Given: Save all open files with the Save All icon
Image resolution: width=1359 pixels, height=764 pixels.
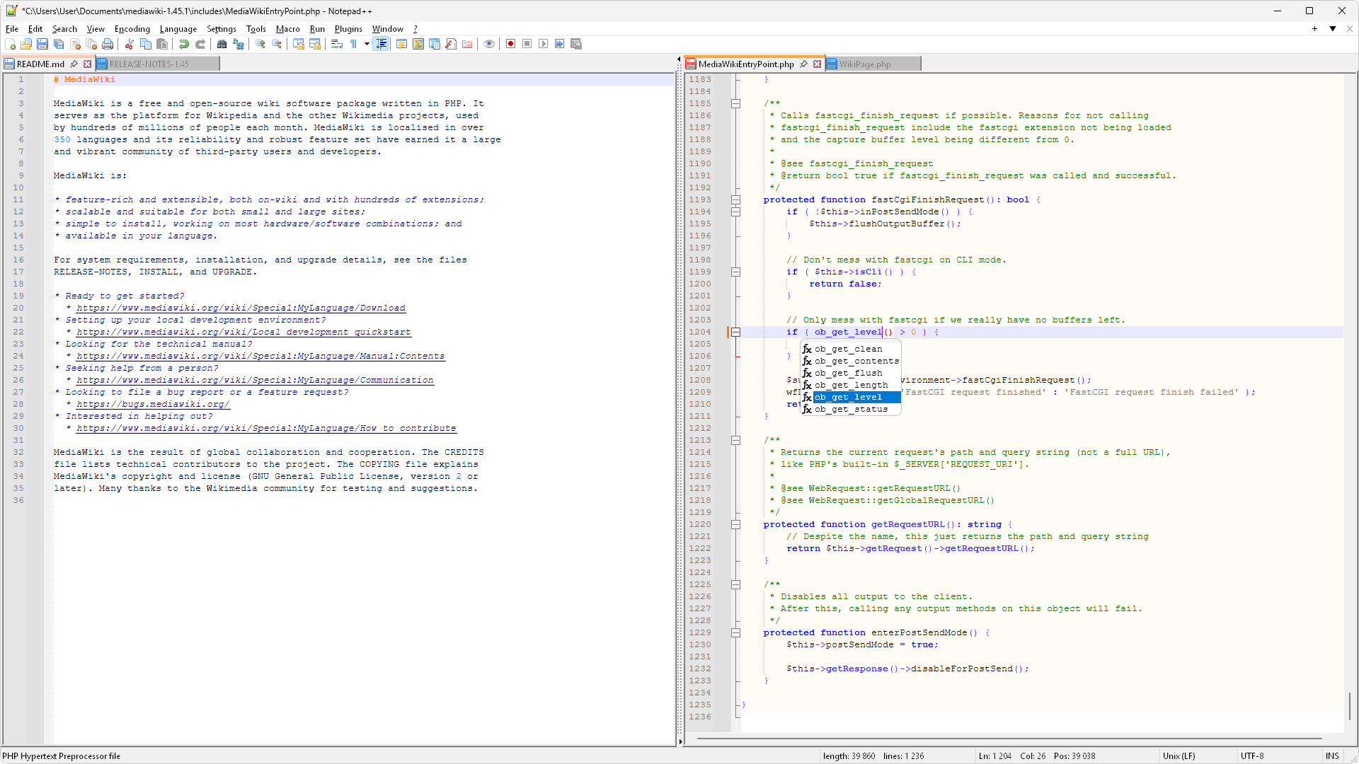Looking at the screenshot, I should pos(59,44).
